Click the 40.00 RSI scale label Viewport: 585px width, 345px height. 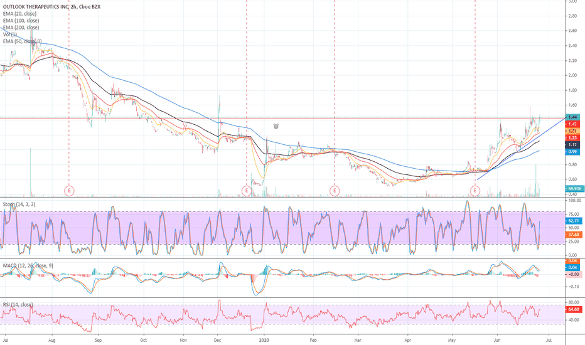point(574,320)
